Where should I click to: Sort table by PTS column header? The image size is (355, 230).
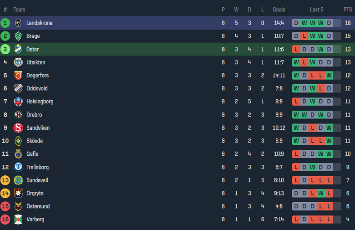(347, 10)
